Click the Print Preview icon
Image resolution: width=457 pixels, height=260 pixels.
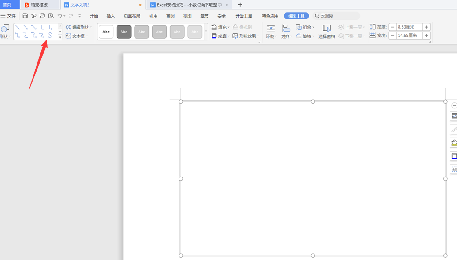51,16
